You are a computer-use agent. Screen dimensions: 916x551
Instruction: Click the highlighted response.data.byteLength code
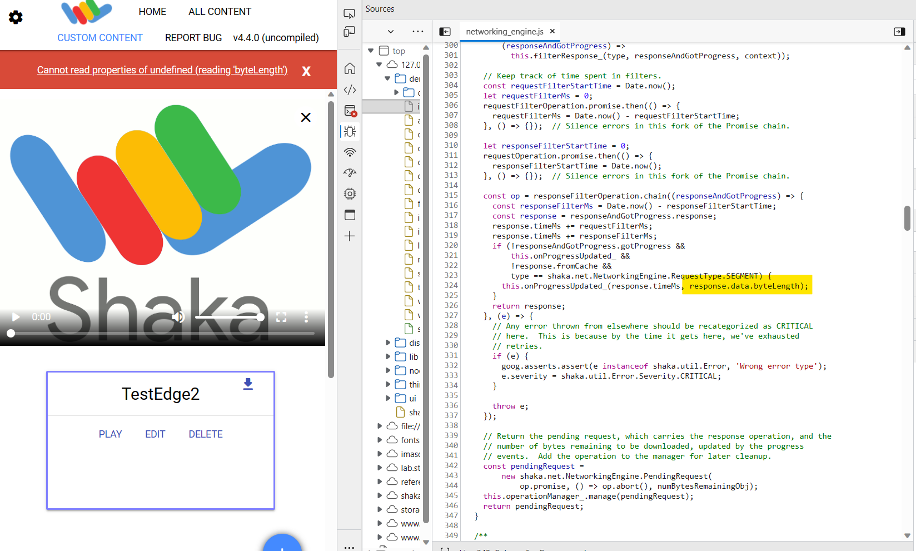748,286
